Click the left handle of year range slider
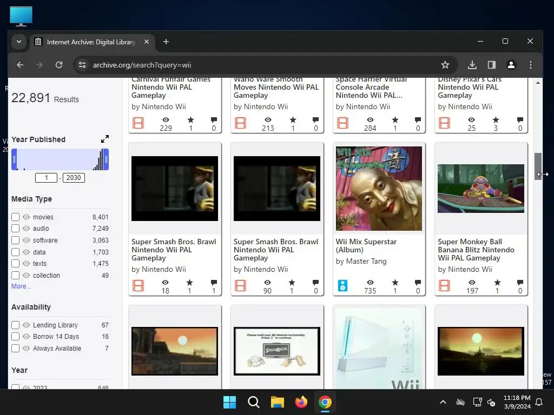The width and height of the screenshot is (554, 415). pos(14,159)
